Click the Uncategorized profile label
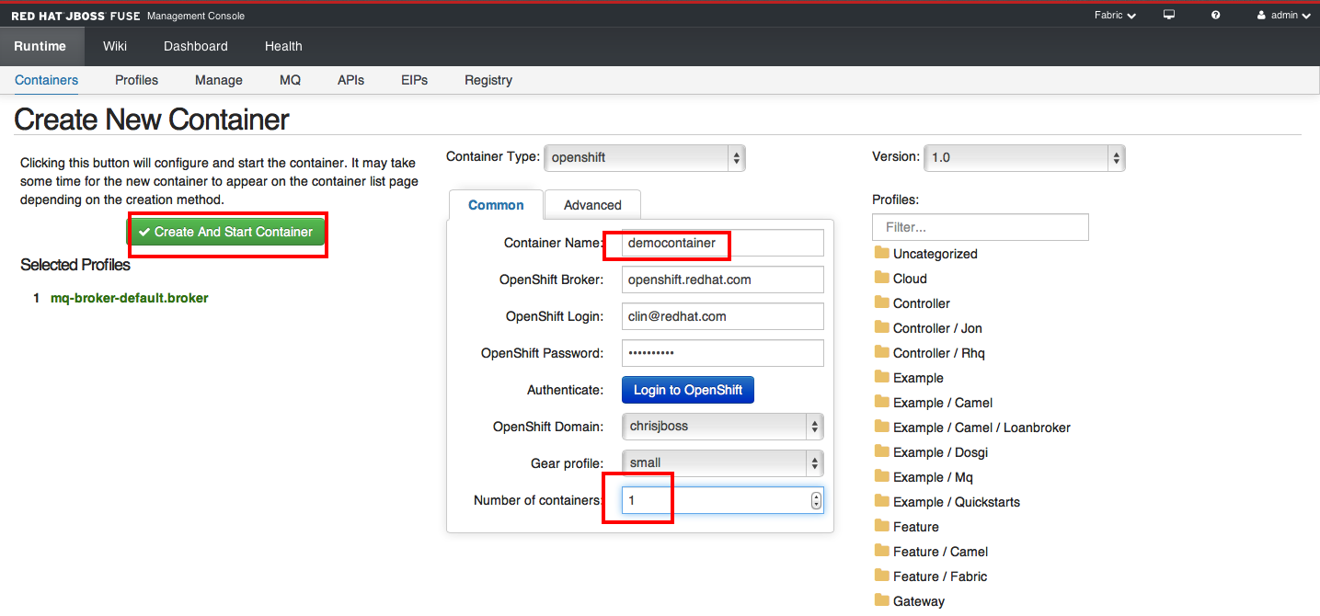The image size is (1320, 616). tap(935, 254)
